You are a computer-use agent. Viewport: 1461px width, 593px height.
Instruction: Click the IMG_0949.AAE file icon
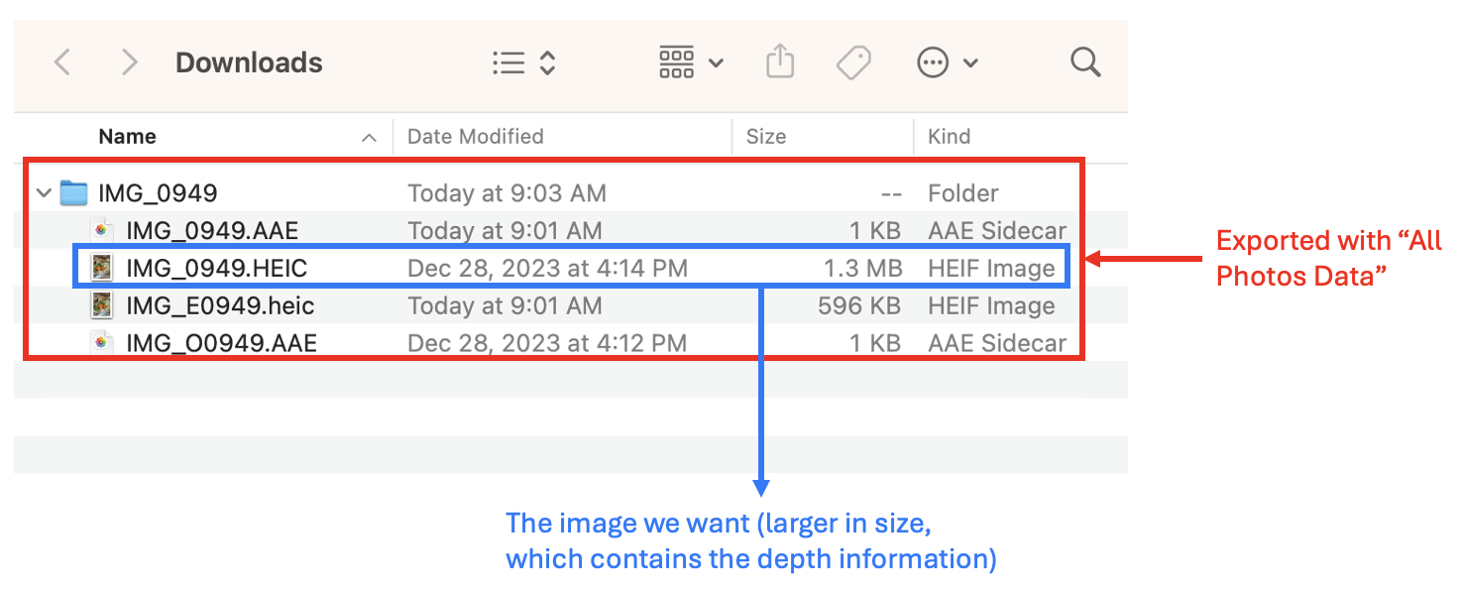[x=101, y=231]
